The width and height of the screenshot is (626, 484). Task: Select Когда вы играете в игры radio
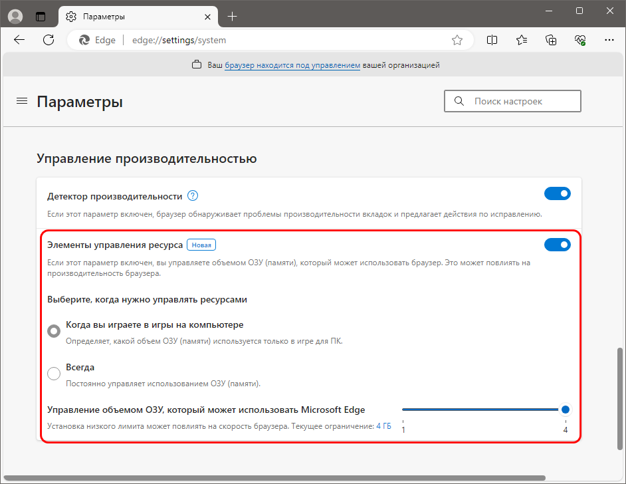tap(54, 331)
